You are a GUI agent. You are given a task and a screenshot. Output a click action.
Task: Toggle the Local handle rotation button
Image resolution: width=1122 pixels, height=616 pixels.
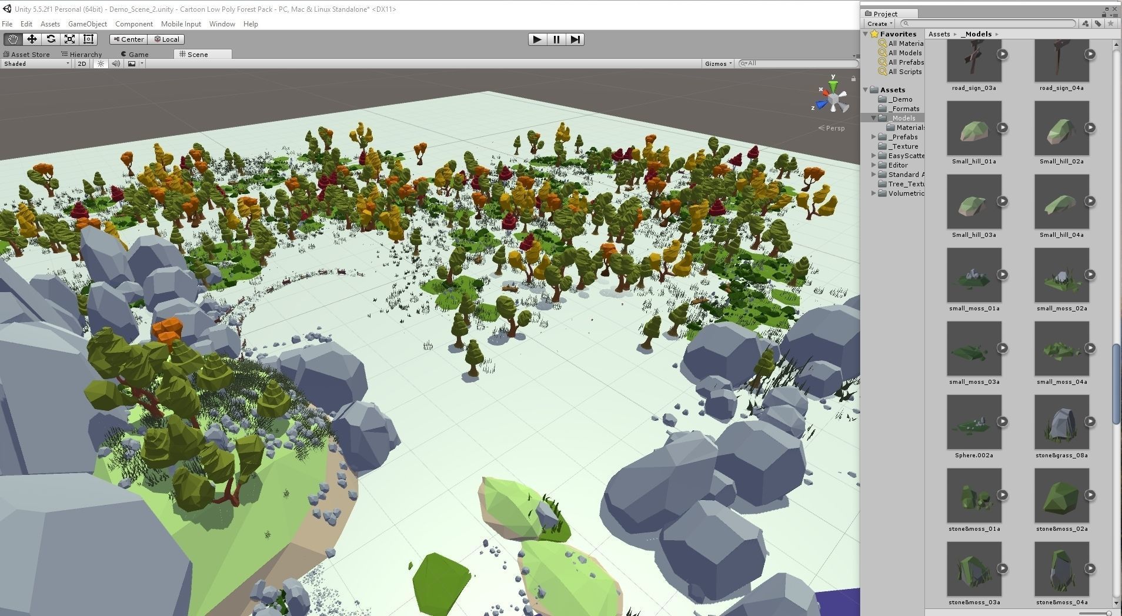[166, 39]
